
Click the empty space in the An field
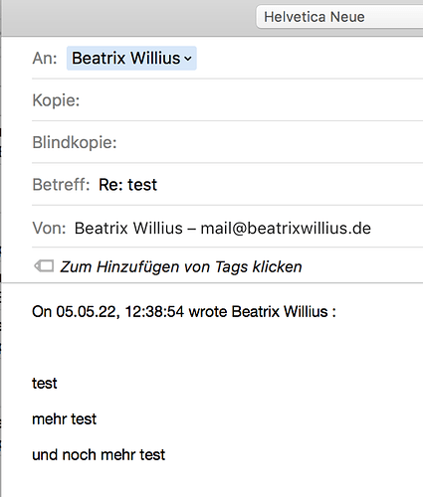[309, 59]
